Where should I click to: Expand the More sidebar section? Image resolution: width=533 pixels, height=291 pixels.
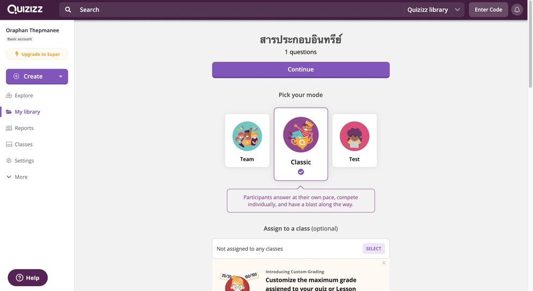point(17,177)
